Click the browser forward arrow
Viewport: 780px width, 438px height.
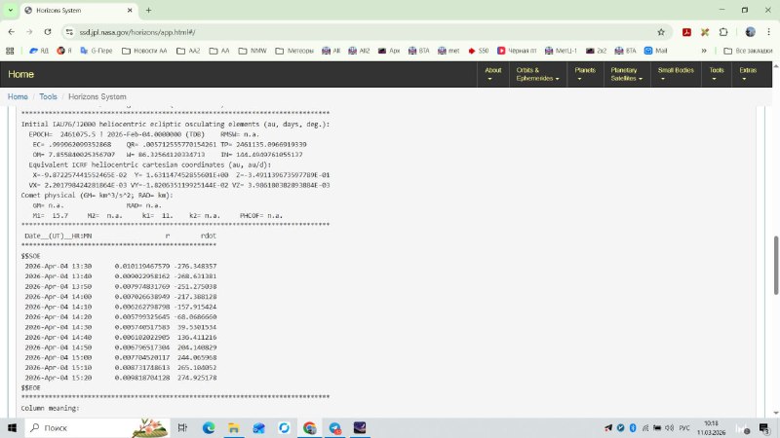(29, 32)
